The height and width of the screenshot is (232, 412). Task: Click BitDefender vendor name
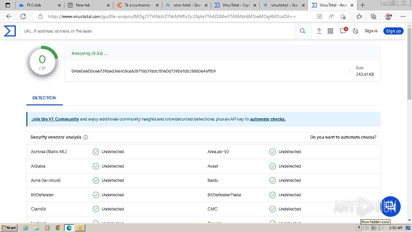point(42,195)
